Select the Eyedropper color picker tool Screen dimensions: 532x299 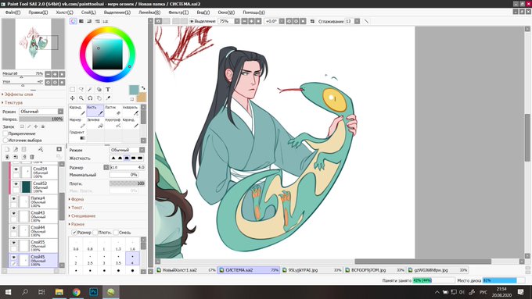pyautogui.click(x=107, y=98)
